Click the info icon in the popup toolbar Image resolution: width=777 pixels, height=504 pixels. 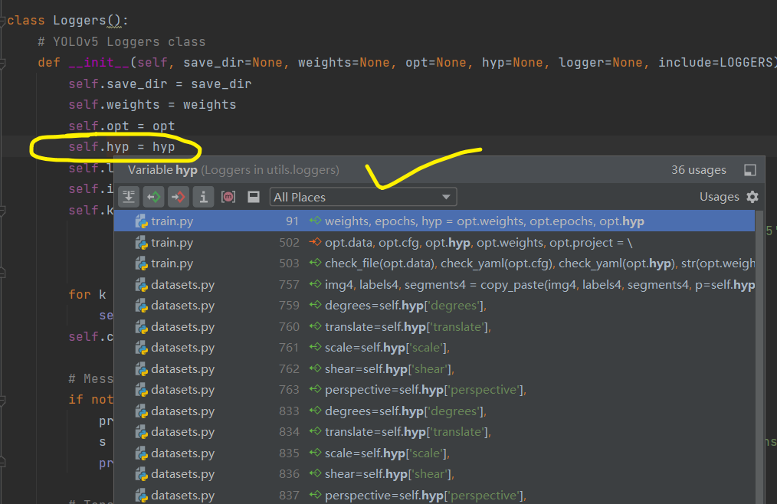tap(202, 196)
